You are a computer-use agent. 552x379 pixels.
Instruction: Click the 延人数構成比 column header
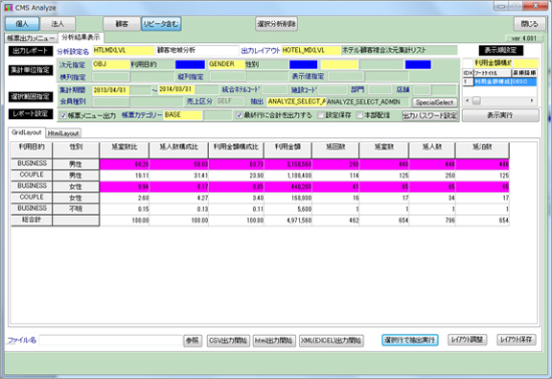[x=178, y=150]
